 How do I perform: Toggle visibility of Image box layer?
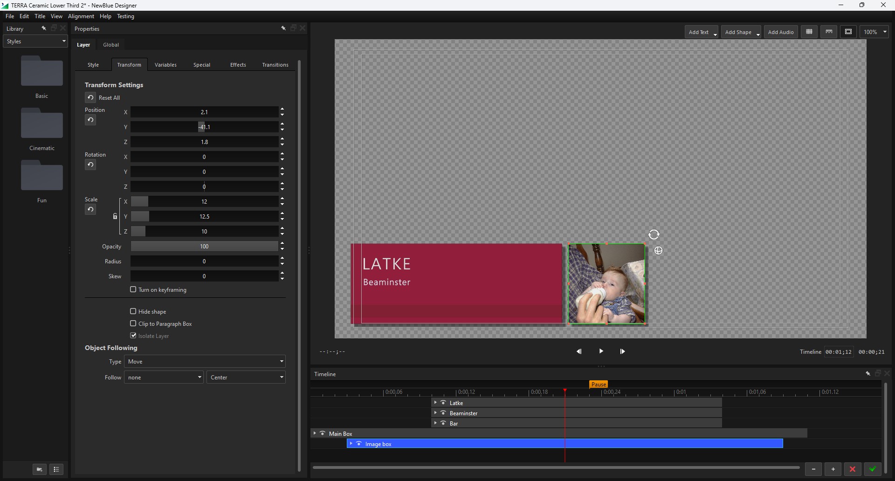point(359,444)
